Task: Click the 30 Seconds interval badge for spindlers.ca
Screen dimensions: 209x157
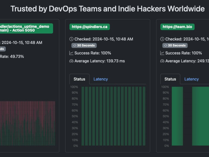Action: click(x=84, y=45)
